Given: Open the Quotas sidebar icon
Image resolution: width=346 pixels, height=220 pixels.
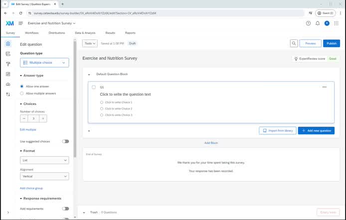Looking at the screenshot, I should click(8, 84).
